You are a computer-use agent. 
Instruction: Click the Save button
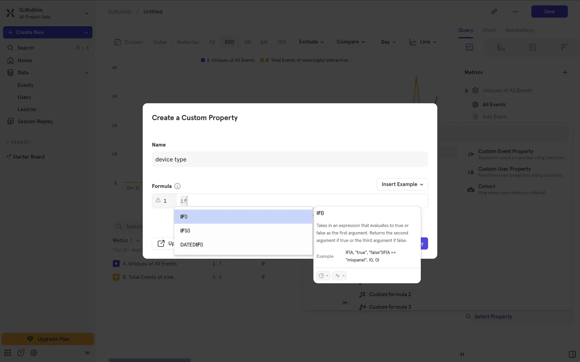549,11
